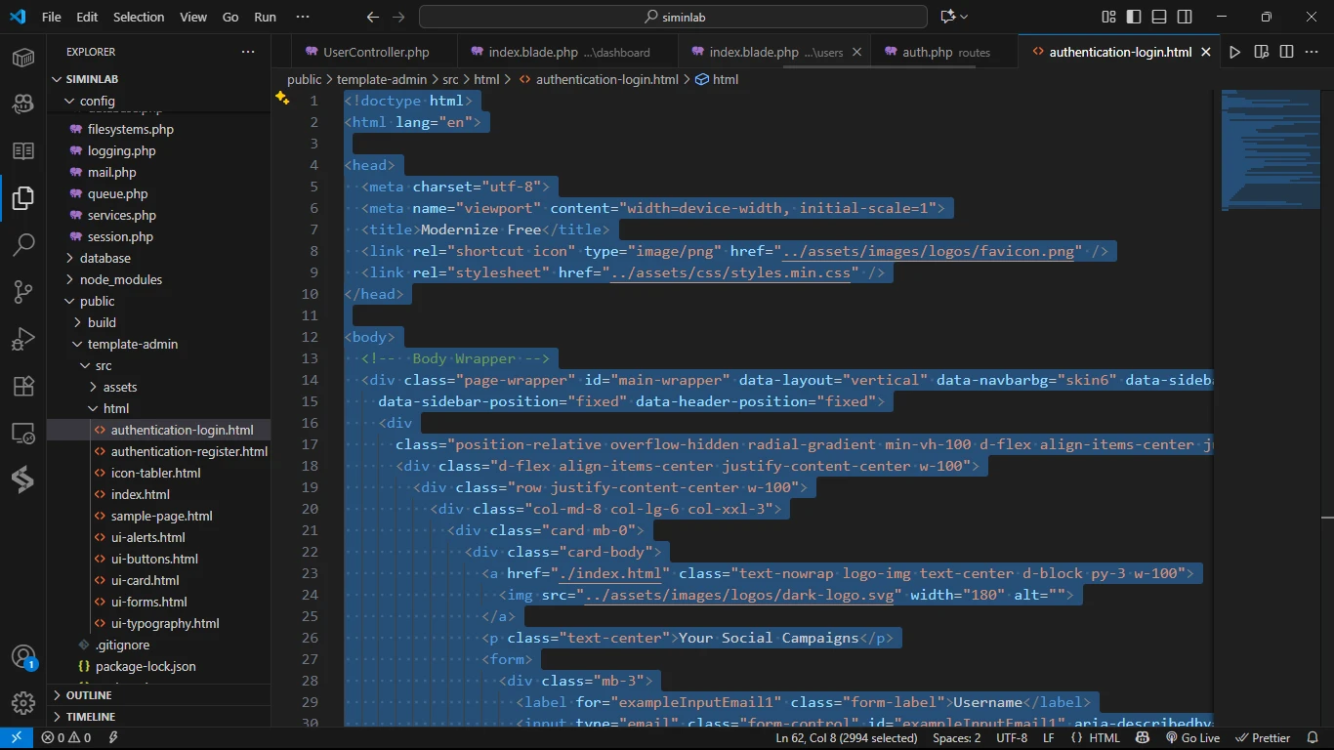Open the Extensions view
This screenshot has width=1334, height=750.
pos(23,386)
